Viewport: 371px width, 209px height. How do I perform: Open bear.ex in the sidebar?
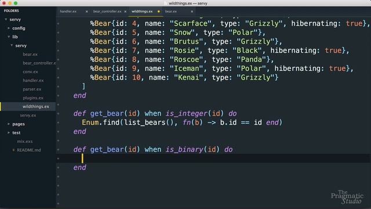click(x=30, y=54)
